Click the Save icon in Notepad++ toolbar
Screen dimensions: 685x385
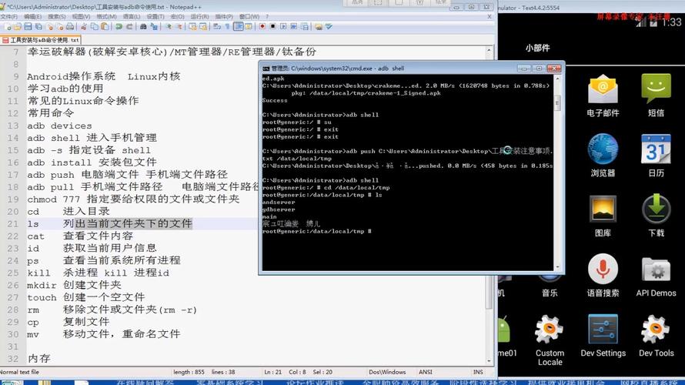[29, 26]
